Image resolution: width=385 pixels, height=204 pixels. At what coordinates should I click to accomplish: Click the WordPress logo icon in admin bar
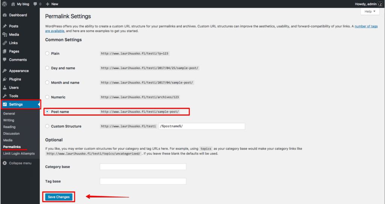(x=5, y=4)
